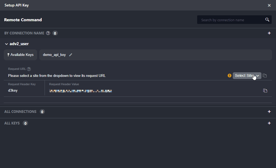Screen dimensions: 276x168
Task: Open the Select Site dropdown
Action: (x=247, y=76)
